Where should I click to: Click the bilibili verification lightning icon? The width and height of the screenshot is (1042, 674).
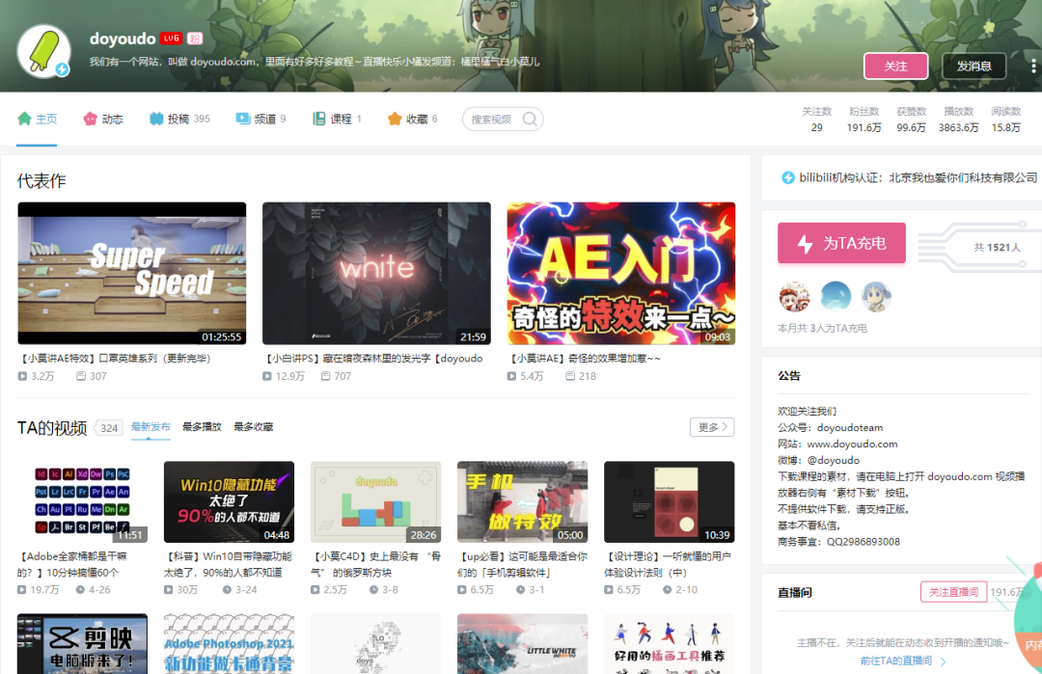[788, 177]
